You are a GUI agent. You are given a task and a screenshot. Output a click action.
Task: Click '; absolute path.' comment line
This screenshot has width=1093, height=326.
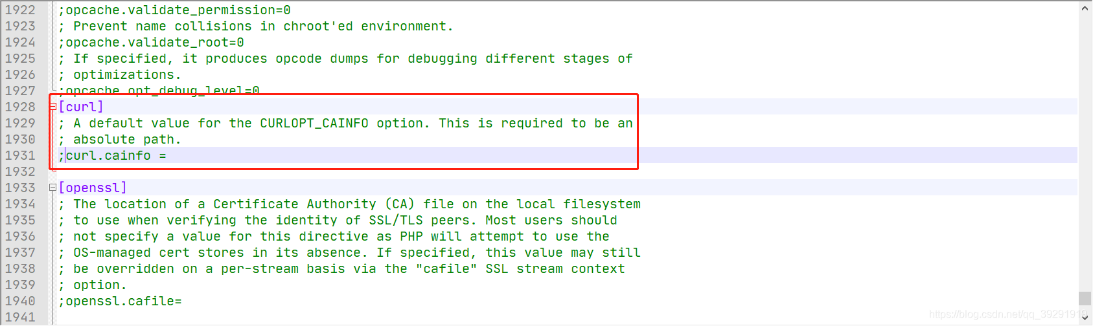click(120, 139)
